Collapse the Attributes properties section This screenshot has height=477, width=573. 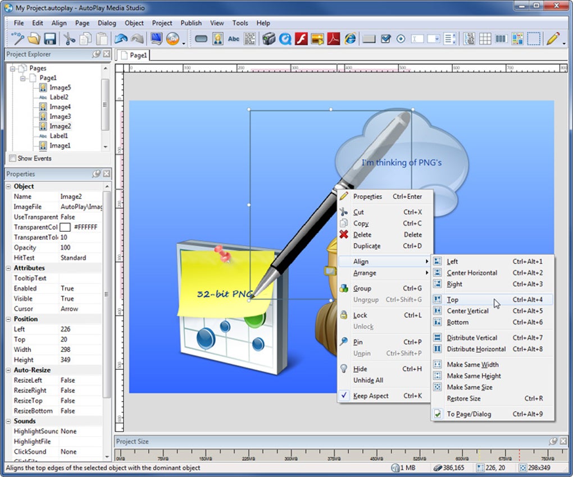point(8,268)
